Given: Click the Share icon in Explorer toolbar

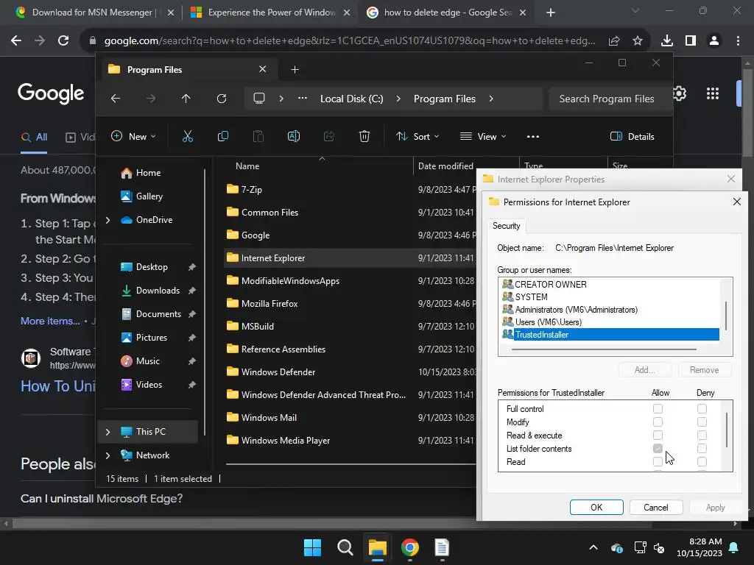Looking at the screenshot, I should [329, 136].
